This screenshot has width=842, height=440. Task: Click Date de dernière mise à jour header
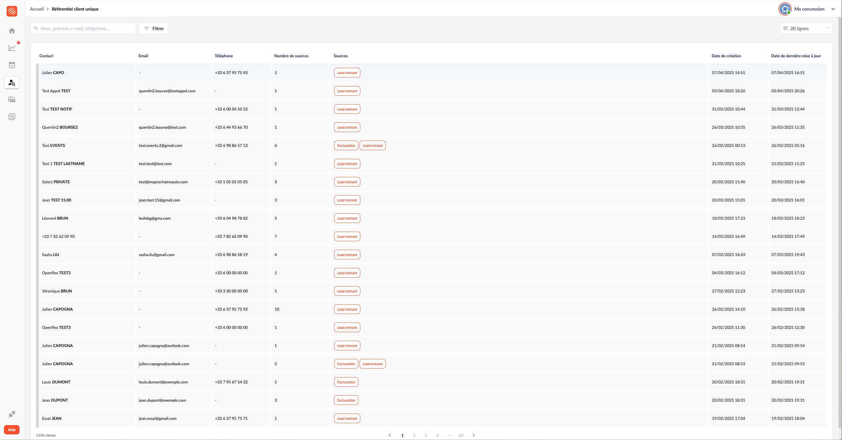(796, 56)
